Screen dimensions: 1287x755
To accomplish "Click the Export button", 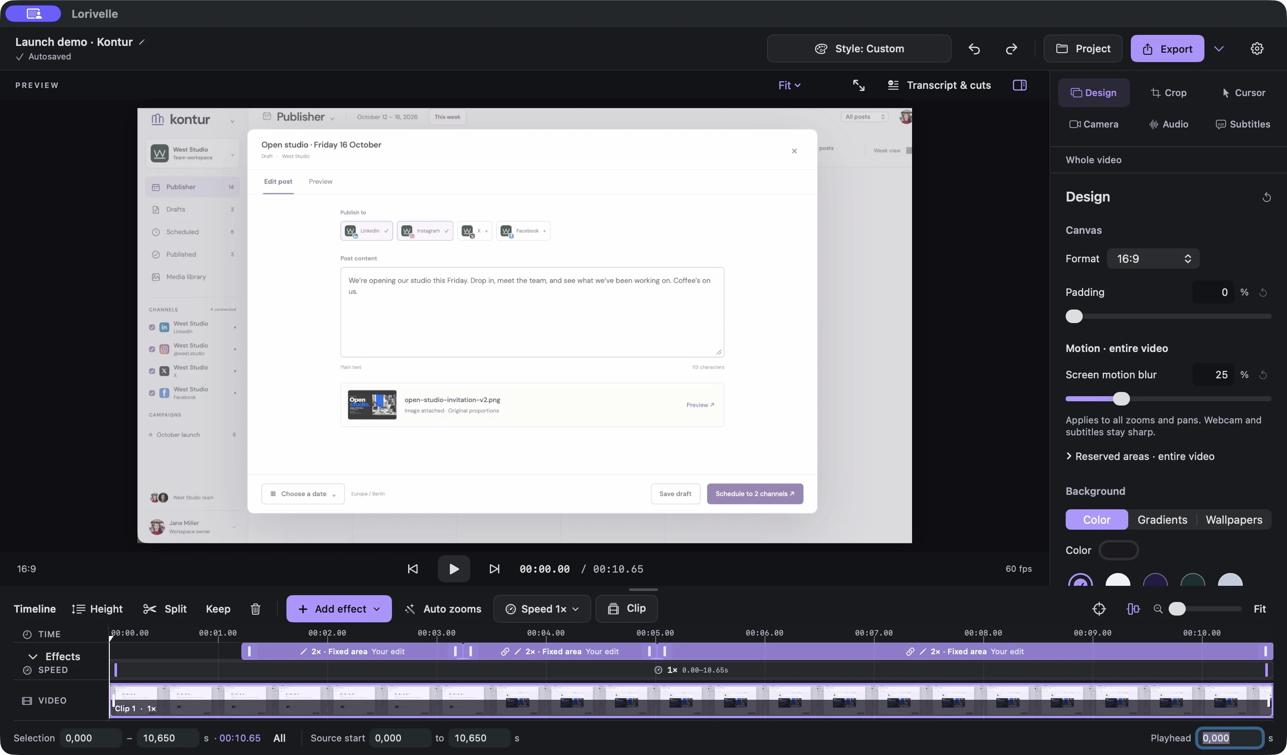I will pos(1167,48).
